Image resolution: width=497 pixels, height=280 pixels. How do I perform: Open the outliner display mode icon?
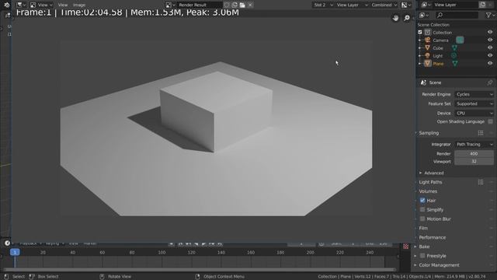[424, 15]
